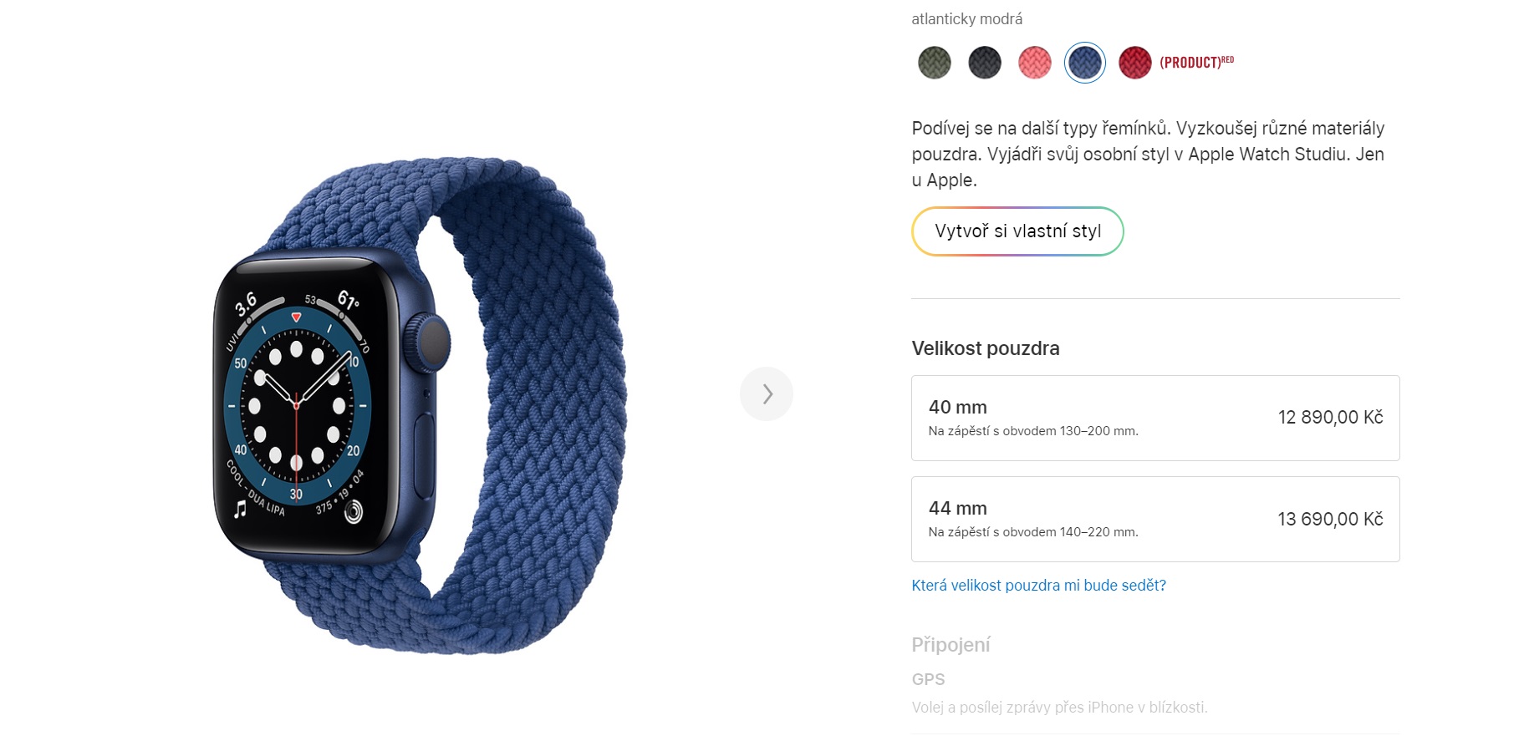Click the Volej a posílej zprávy GPS description
Image resolution: width=1529 pixels, height=741 pixels.
1059,708
